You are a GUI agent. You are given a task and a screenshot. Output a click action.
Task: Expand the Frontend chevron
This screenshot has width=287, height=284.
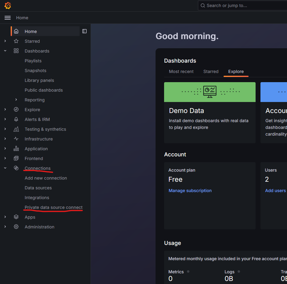tap(5, 158)
